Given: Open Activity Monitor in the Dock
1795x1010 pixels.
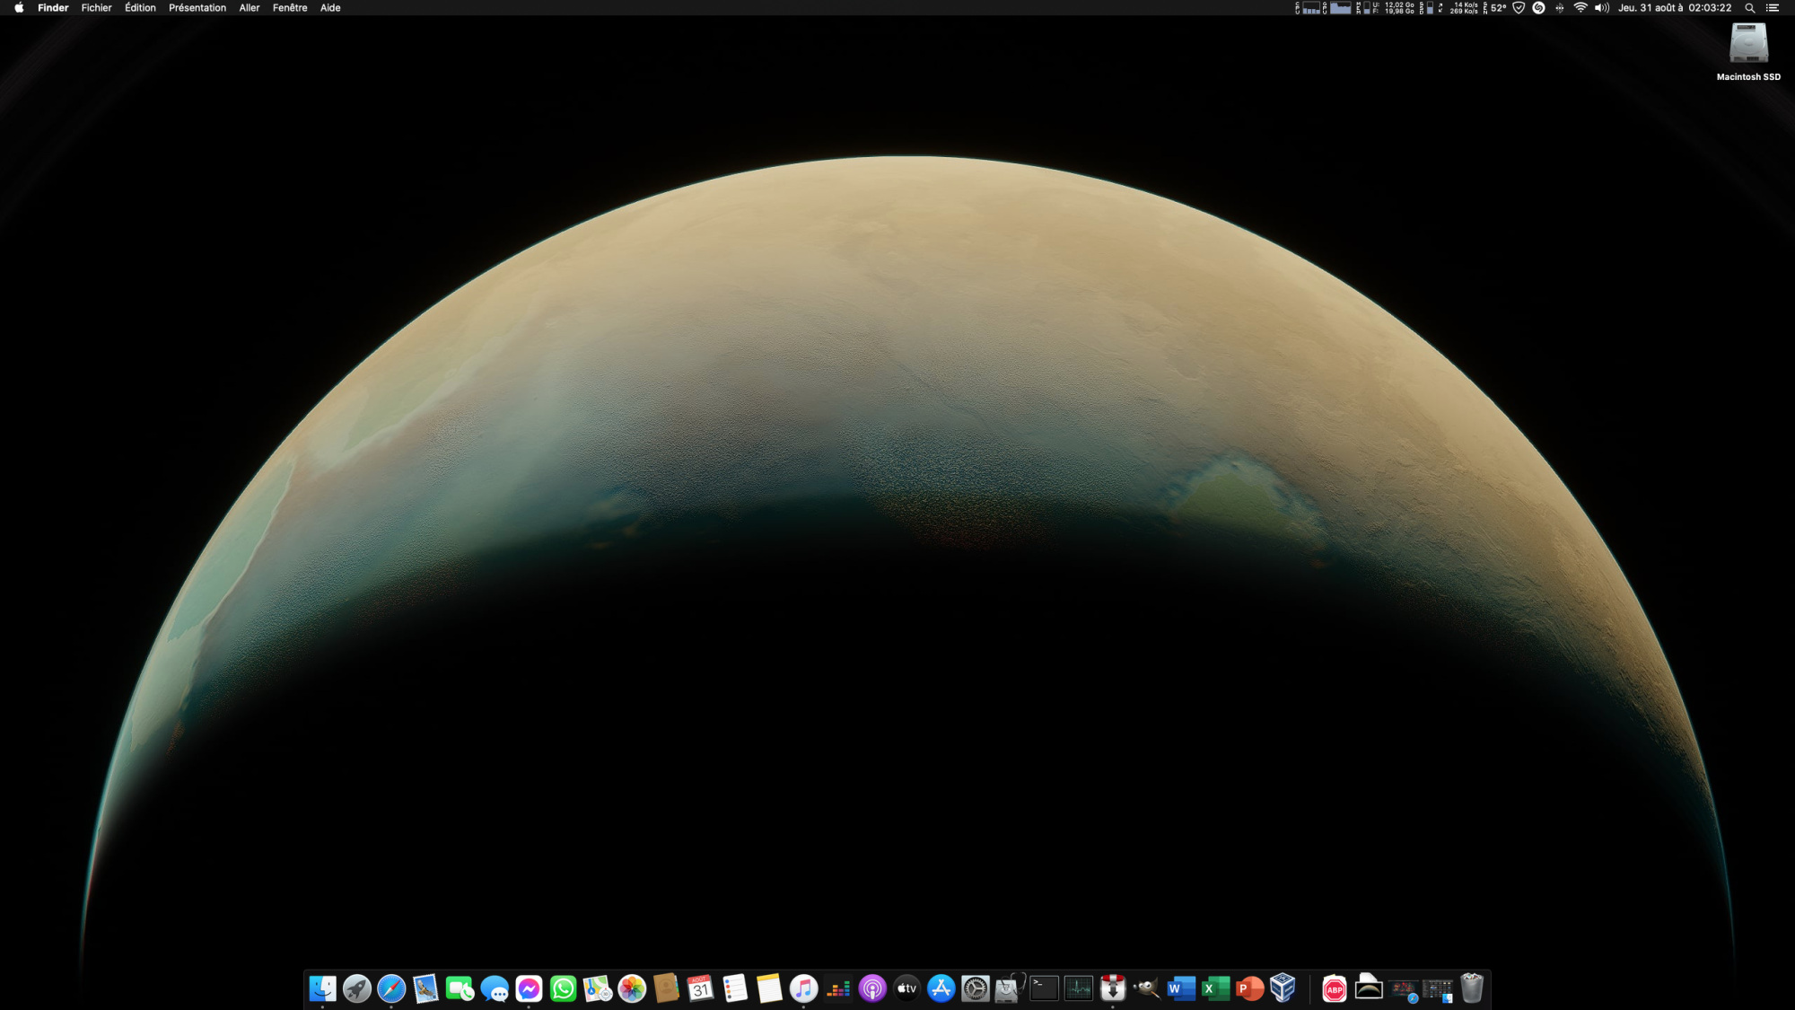Looking at the screenshot, I should tap(1078, 988).
